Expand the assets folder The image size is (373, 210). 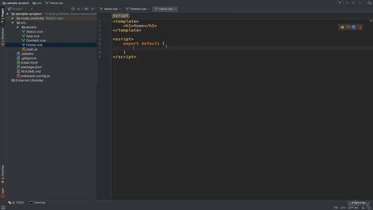click(18, 27)
